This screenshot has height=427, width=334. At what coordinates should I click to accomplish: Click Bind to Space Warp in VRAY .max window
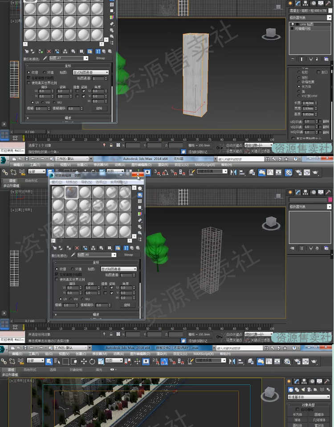coord(21,361)
